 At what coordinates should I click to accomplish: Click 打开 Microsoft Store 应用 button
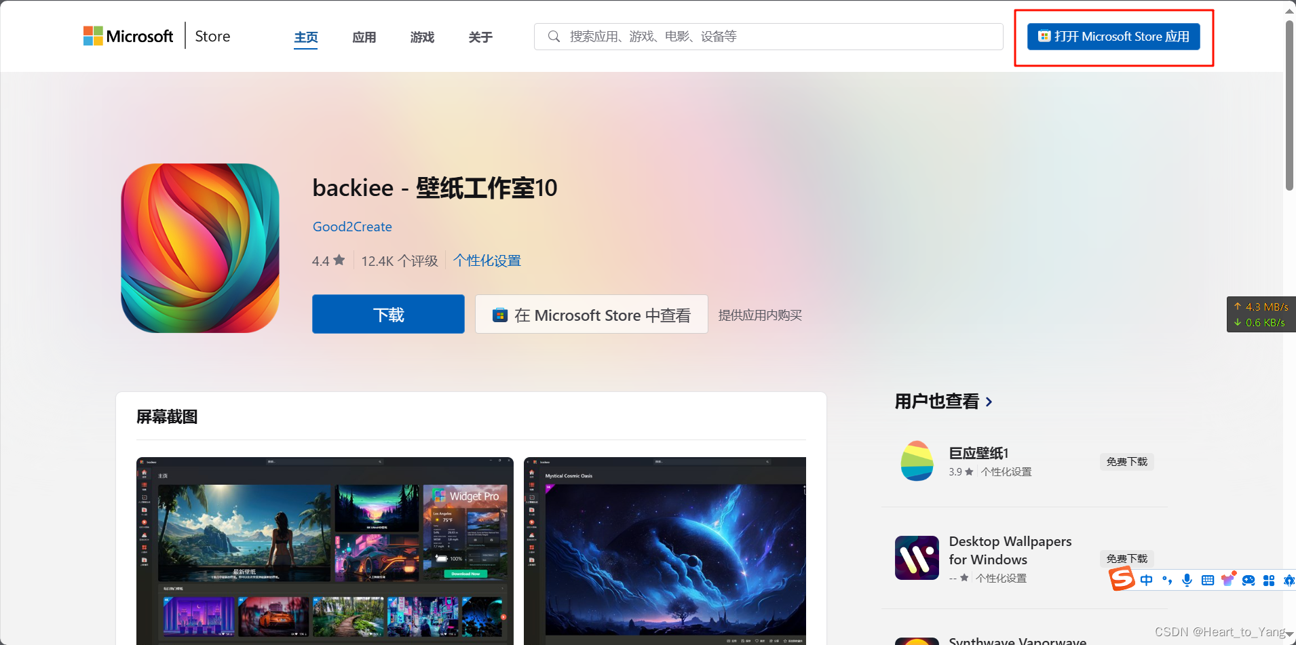click(1113, 37)
